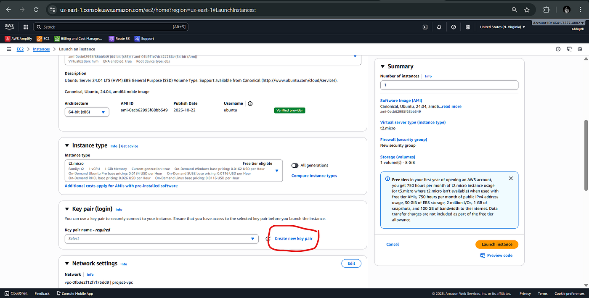
Task: Click the browser back arrow
Action: [x=8, y=9]
